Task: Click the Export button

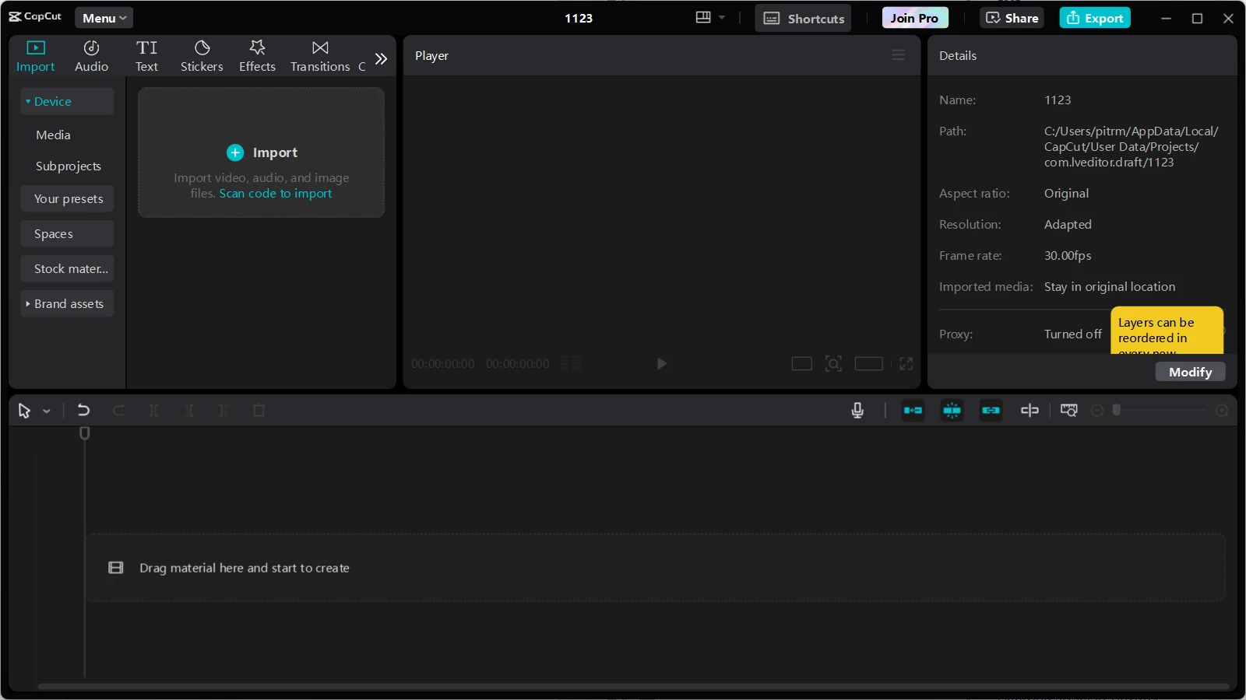Action: pos(1095,18)
